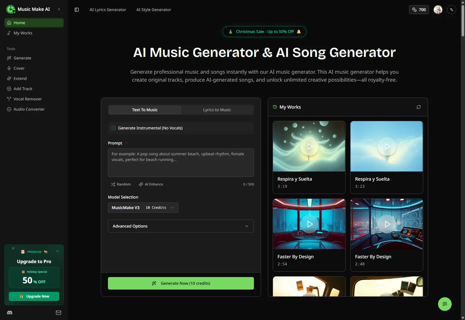Play the Faster By Design track
Viewport: 465px width, 320px height.
coord(309,224)
